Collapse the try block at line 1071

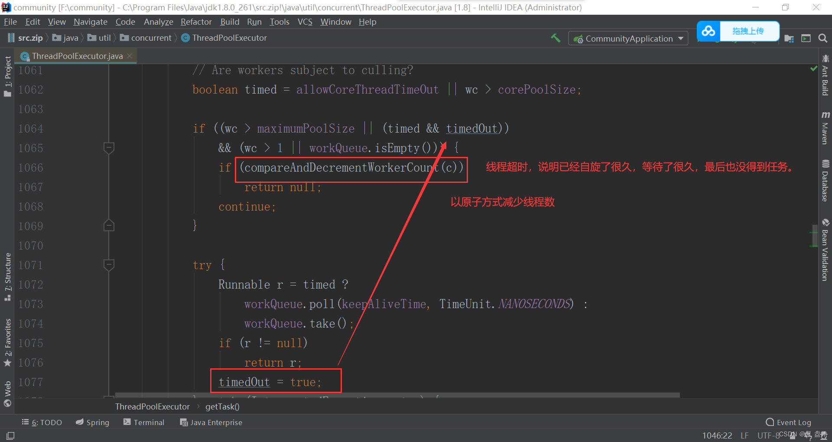109,265
